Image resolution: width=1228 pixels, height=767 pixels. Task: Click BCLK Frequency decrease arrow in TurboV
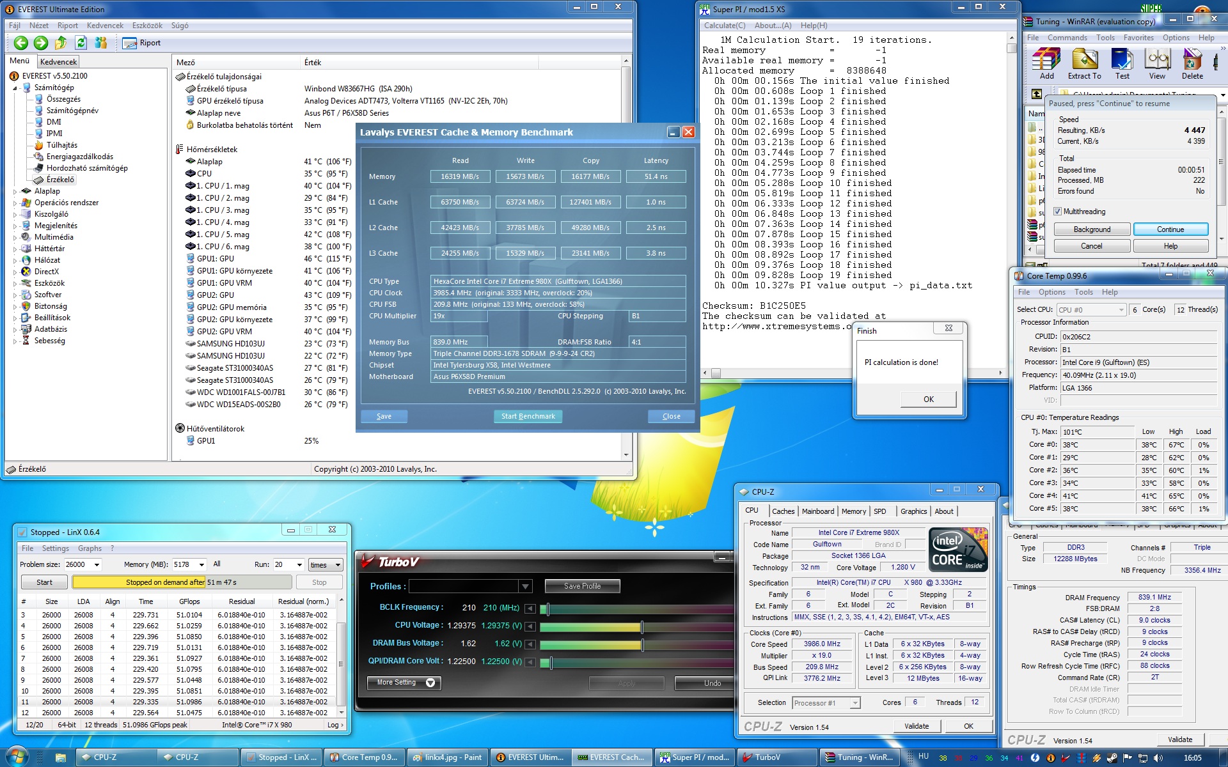pos(530,608)
